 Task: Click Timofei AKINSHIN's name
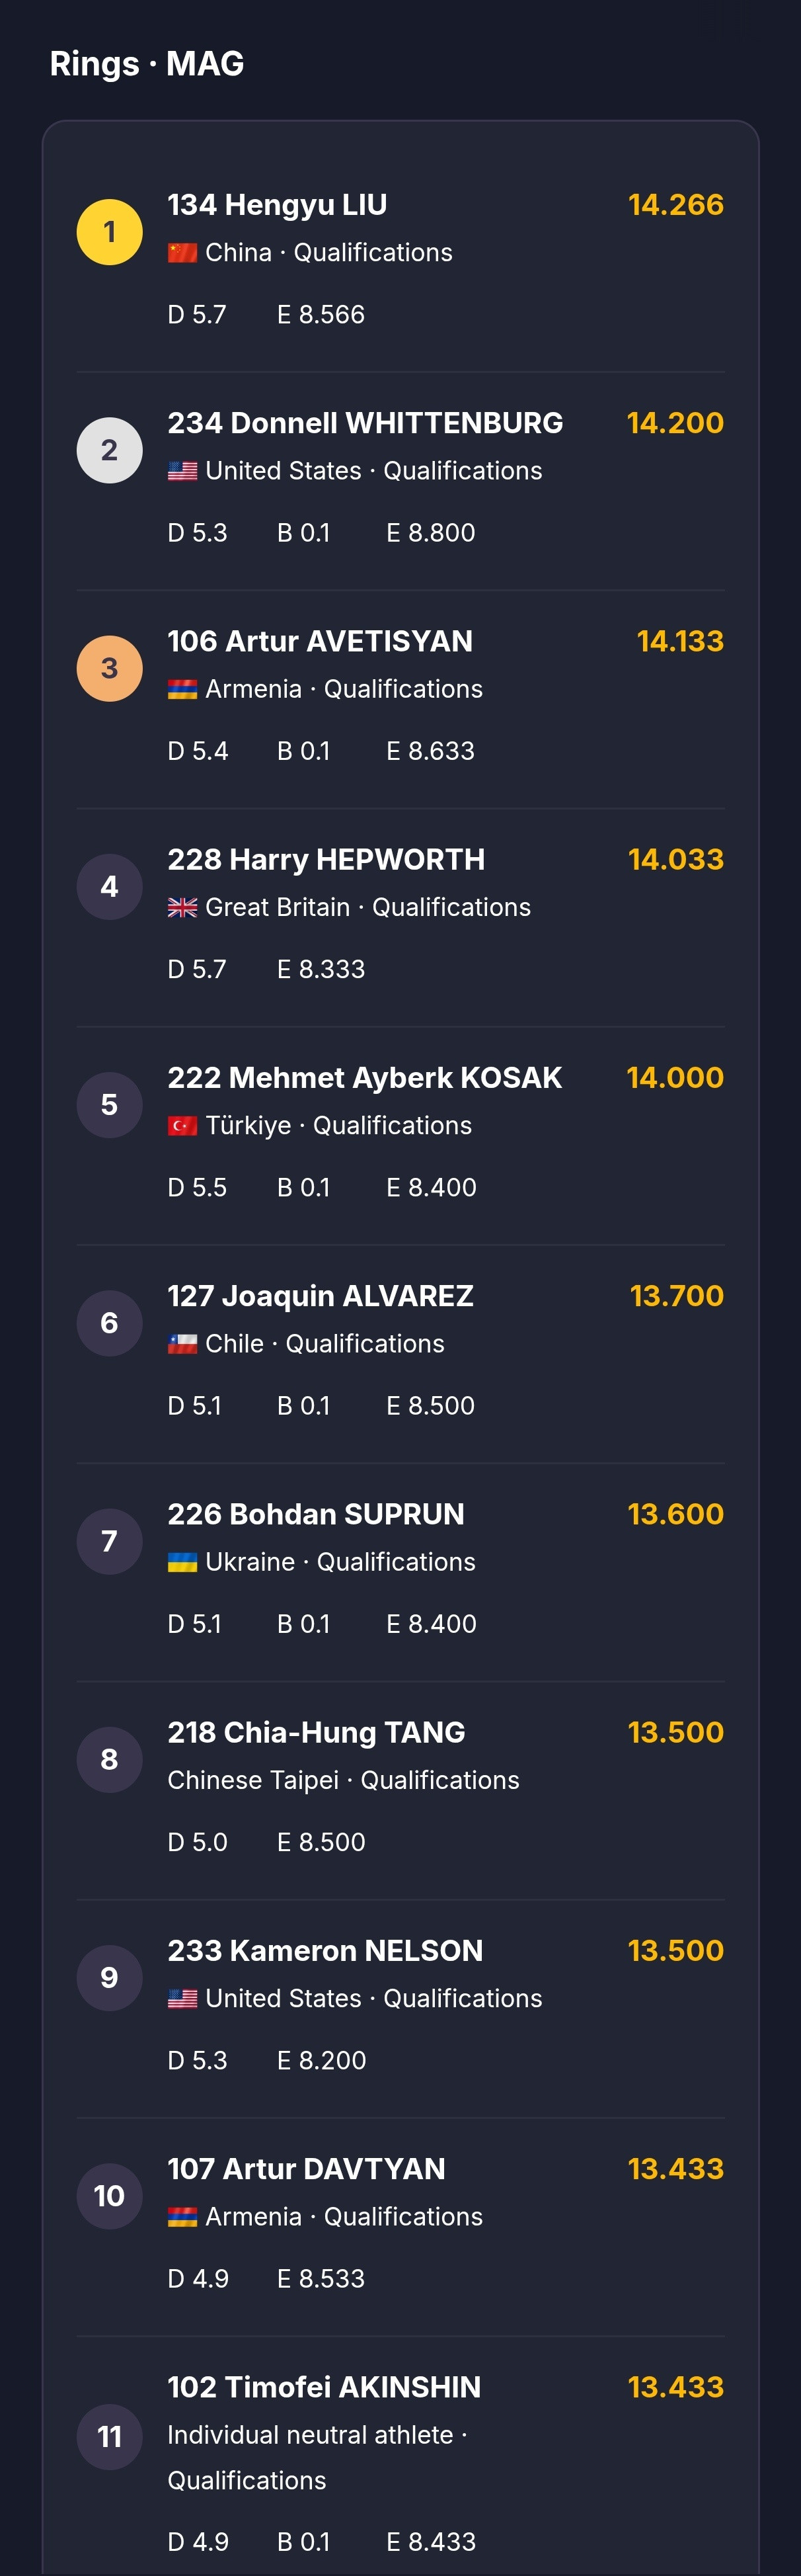tap(324, 2387)
